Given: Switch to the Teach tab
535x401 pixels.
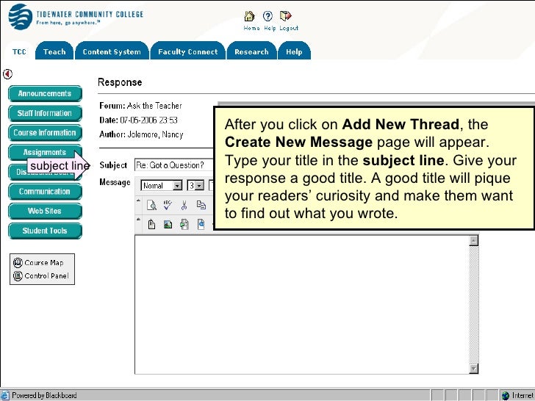Looking at the screenshot, I should click(54, 52).
